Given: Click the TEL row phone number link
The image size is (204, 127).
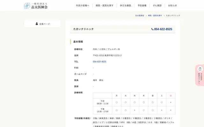Looking at the screenshot, I should (99, 62).
